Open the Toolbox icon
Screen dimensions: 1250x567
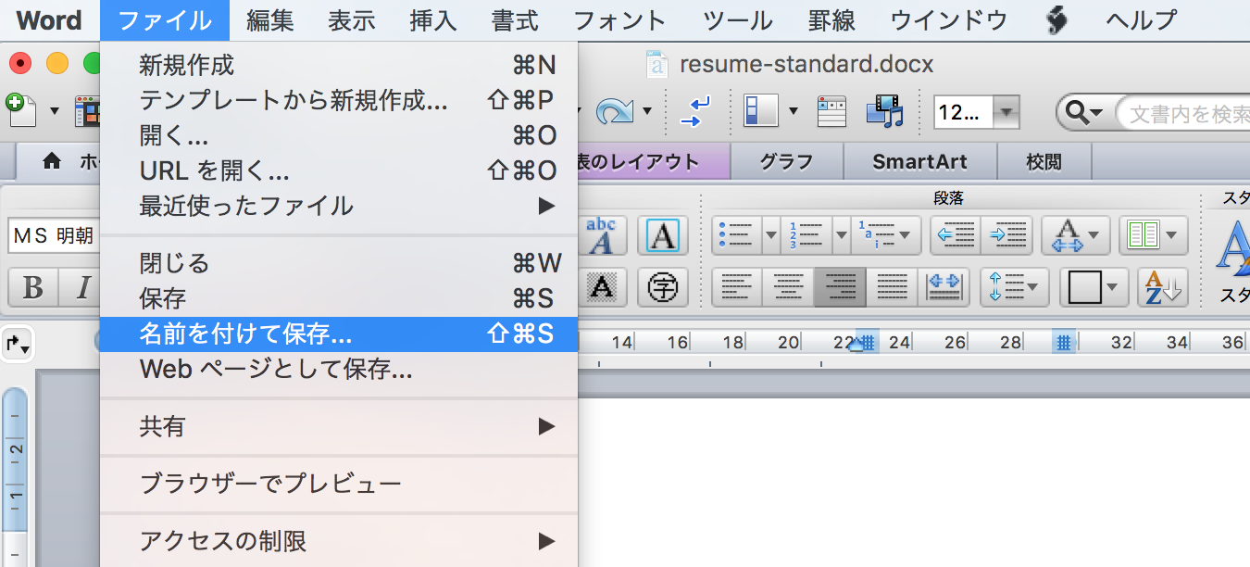click(x=831, y=111)
